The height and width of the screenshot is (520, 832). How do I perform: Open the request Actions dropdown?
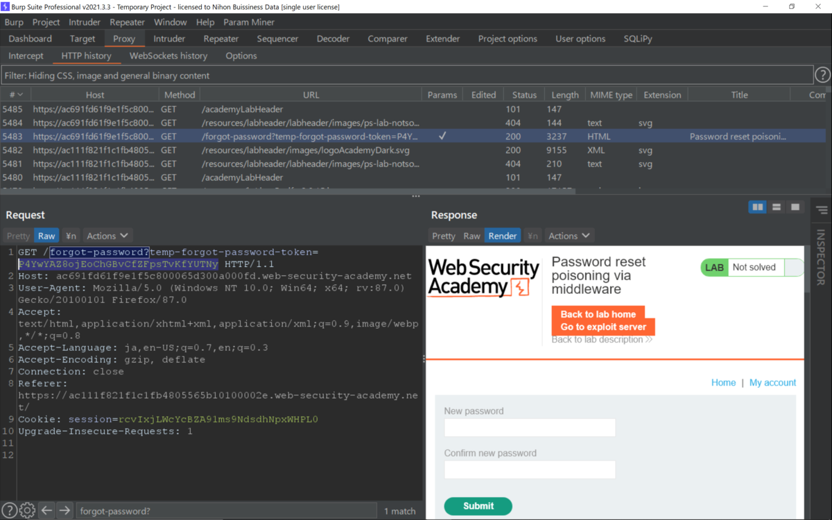(107, 236)
